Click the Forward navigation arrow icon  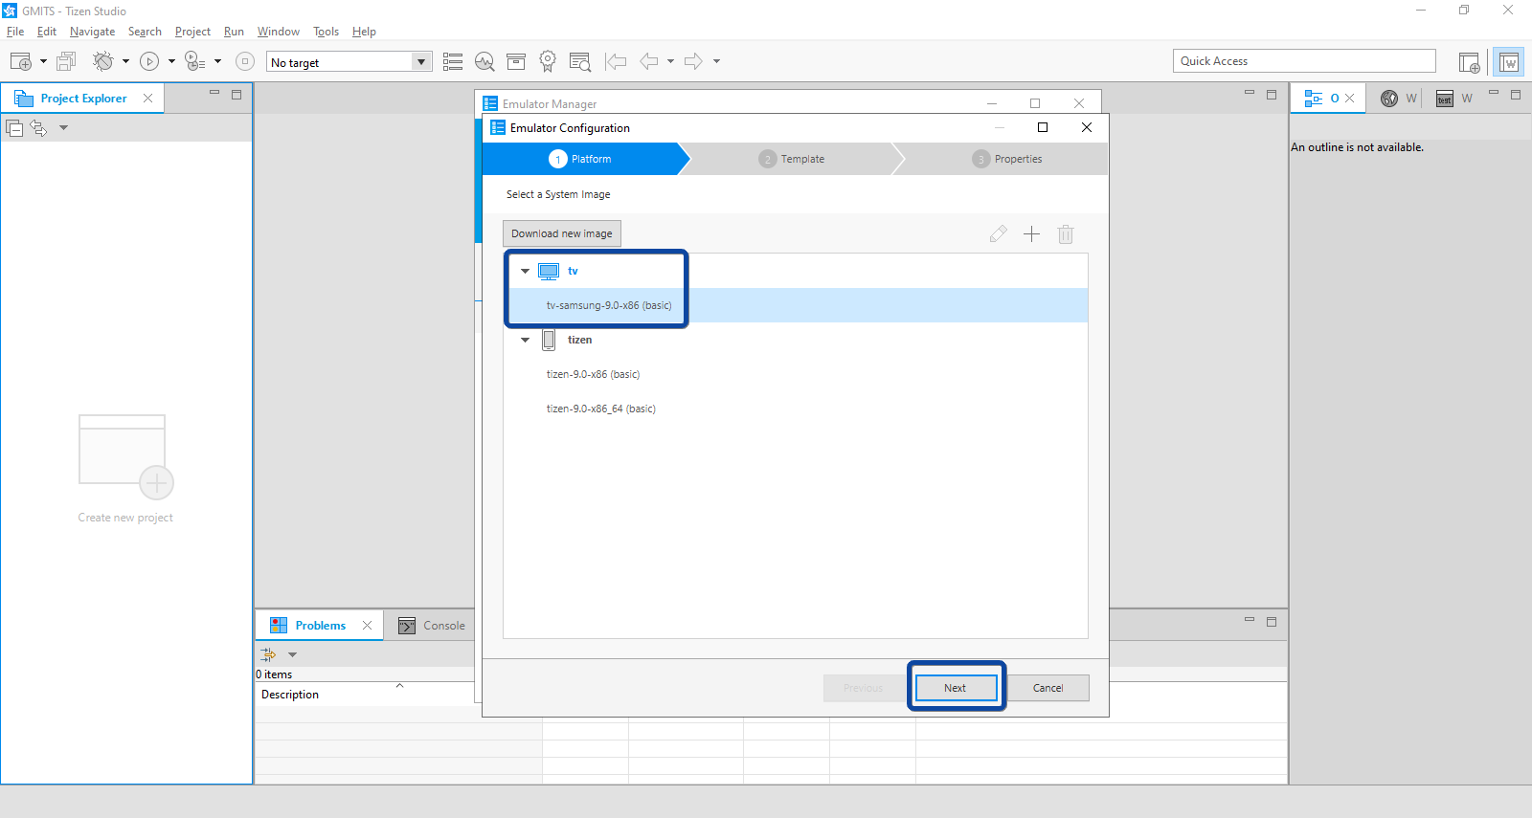tap(693, 61)
